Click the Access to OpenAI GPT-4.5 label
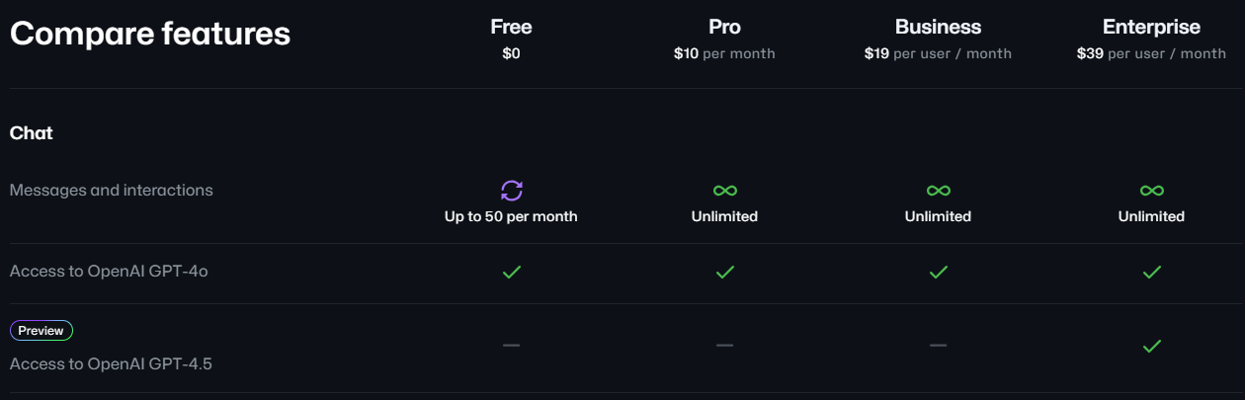Viewport: 1245px width, 400px height. (x=111, y=363)
